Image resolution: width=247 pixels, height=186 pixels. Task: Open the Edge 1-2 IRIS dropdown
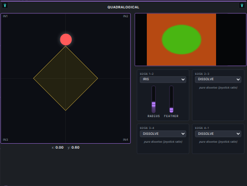click(x=163, y=79)
